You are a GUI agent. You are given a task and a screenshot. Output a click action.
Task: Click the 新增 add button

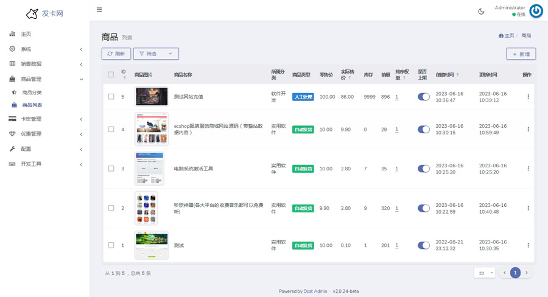click(521, 54)
